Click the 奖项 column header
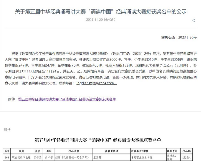This screenshot has height=168, width=201. point(38,151)
